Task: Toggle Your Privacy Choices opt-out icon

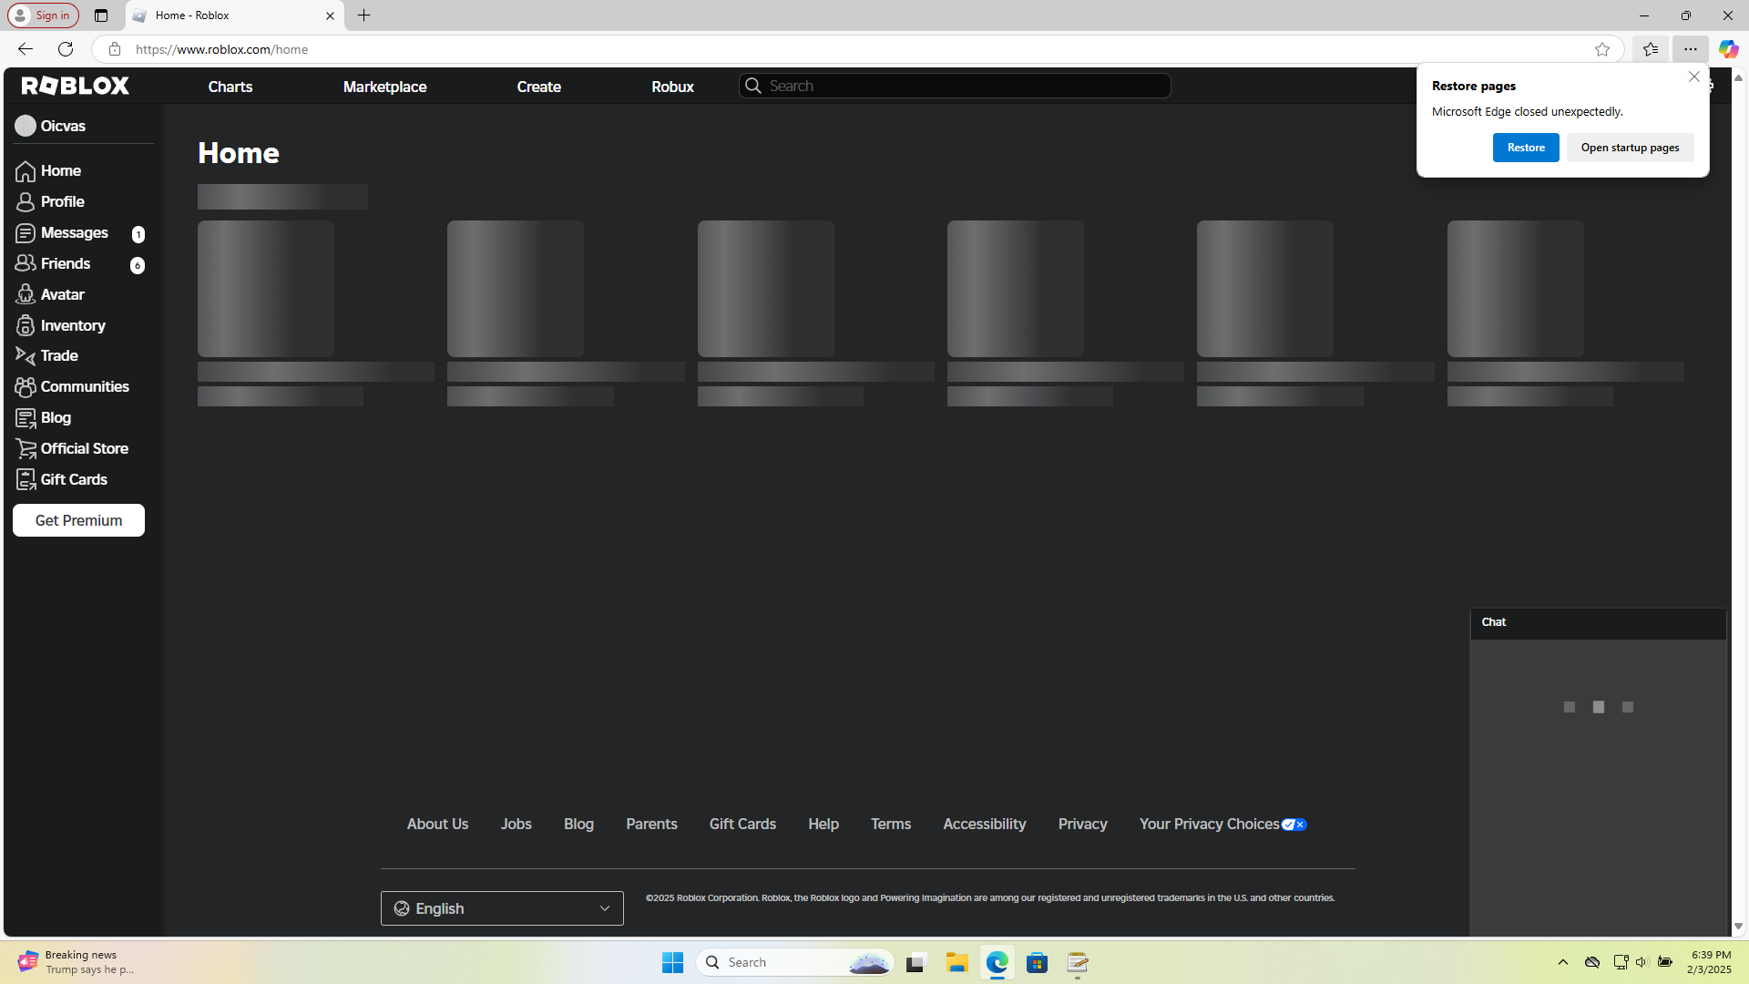Action: point(1294,825)
